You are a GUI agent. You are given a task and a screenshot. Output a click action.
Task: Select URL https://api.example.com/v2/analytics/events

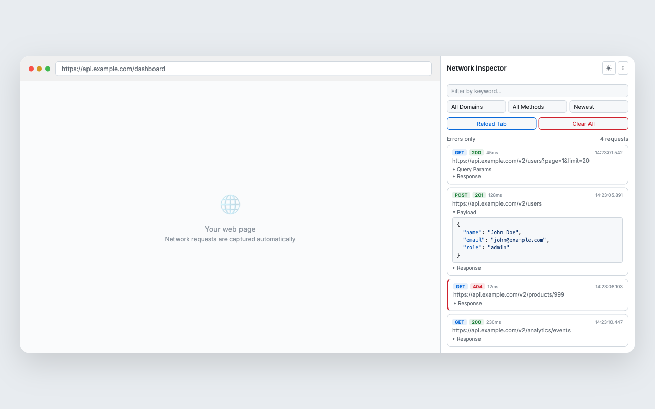[x=511, y=330]
